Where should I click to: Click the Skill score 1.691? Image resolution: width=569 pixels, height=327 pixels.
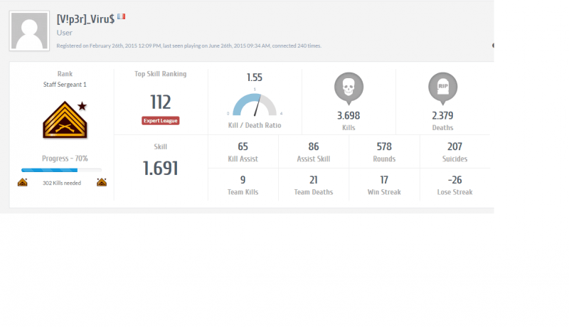[x=161, y=168]
